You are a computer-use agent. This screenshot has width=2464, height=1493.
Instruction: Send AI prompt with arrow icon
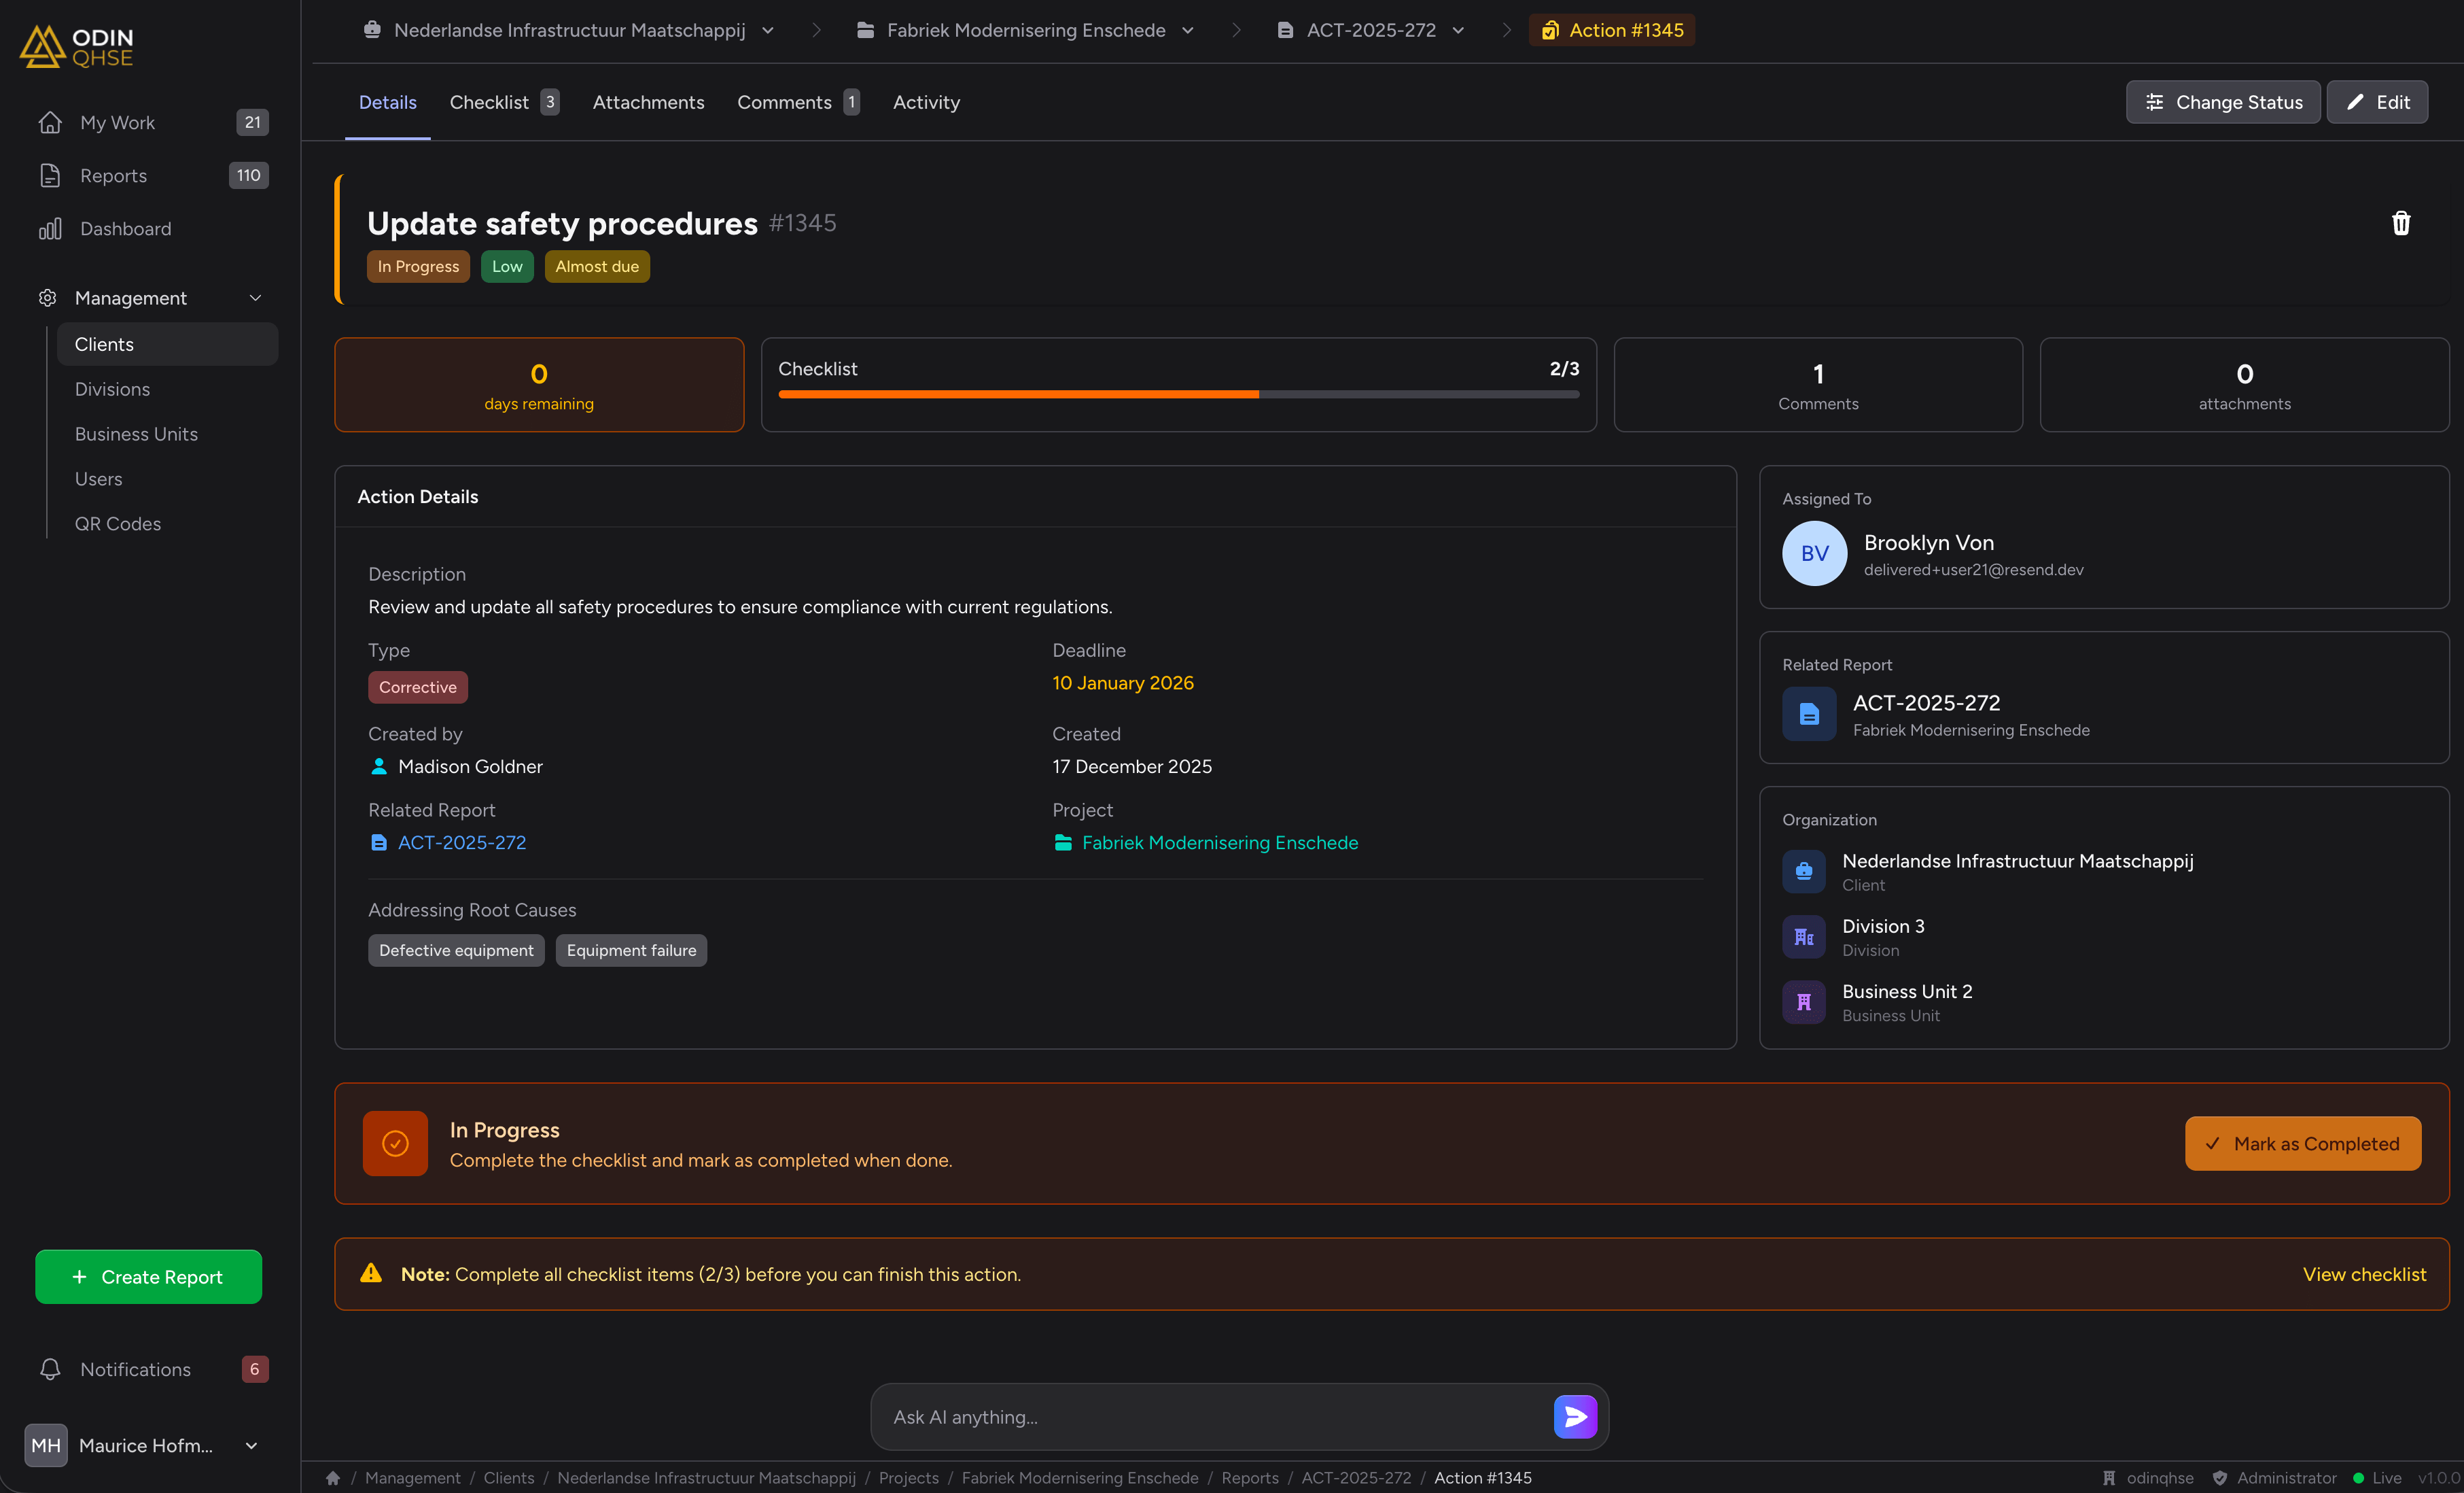pos(1575,1417)
